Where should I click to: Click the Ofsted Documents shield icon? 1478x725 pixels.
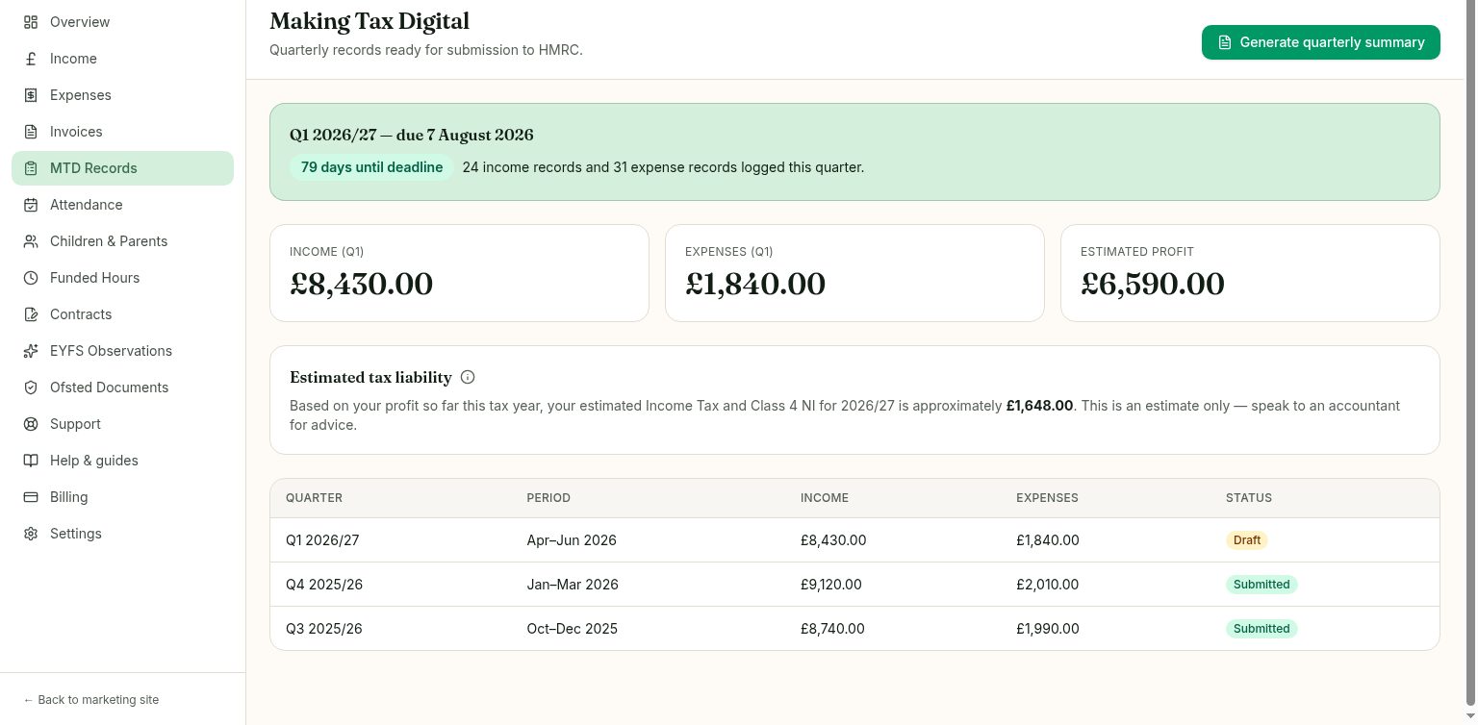(31, 387)
